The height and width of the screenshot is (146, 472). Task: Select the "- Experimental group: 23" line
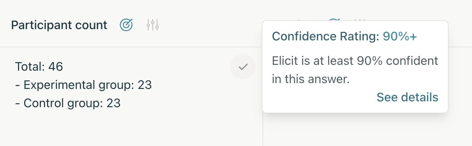click(x=83, y=85)
